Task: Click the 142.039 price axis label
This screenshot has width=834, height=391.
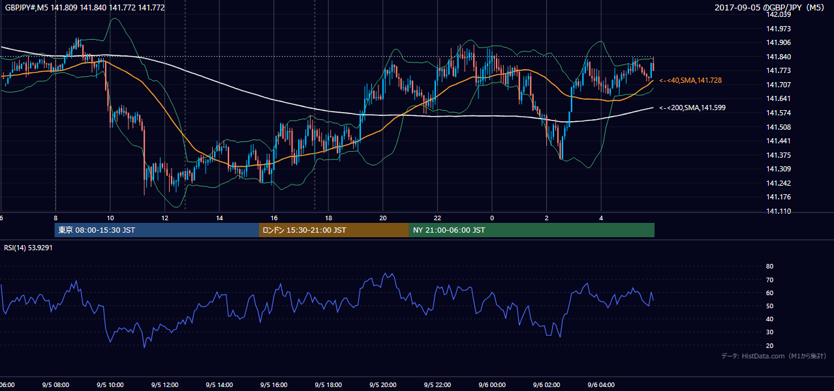Action: pyautogui.click(x=779, y=14)
